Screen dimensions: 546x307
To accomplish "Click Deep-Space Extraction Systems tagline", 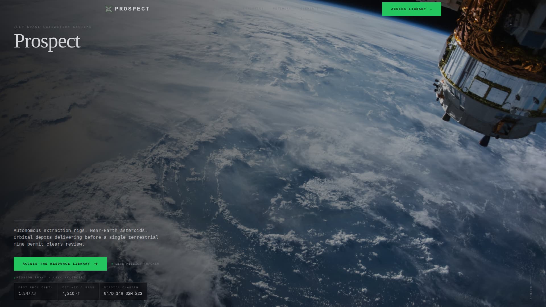I will (53, 27).
